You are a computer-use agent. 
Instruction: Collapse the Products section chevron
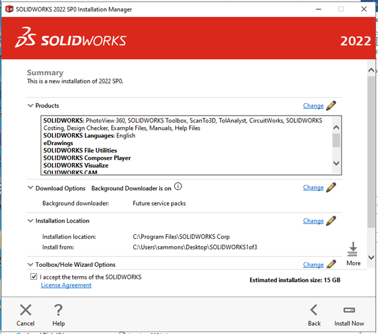click(31, 105)
